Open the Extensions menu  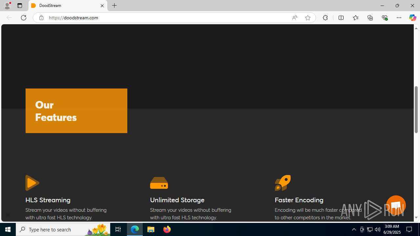point(325,18)
